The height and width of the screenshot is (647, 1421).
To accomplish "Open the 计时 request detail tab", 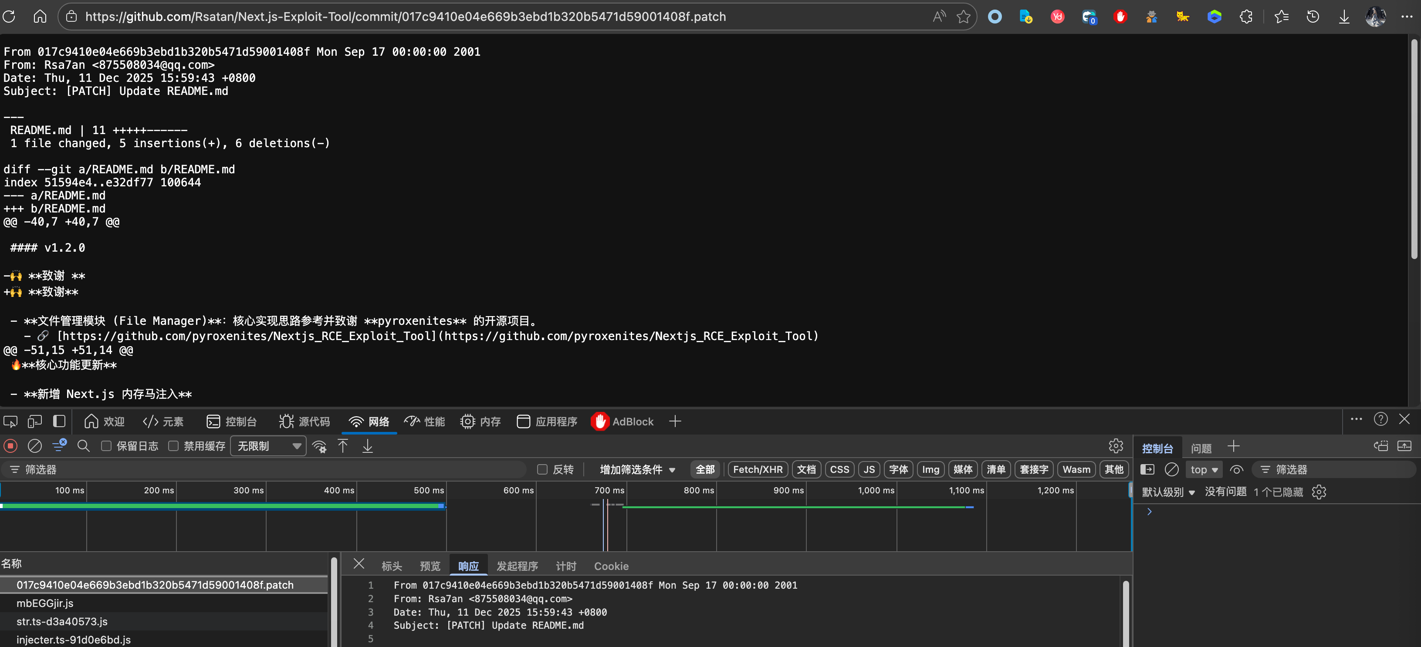I will (x=566, y=566).
